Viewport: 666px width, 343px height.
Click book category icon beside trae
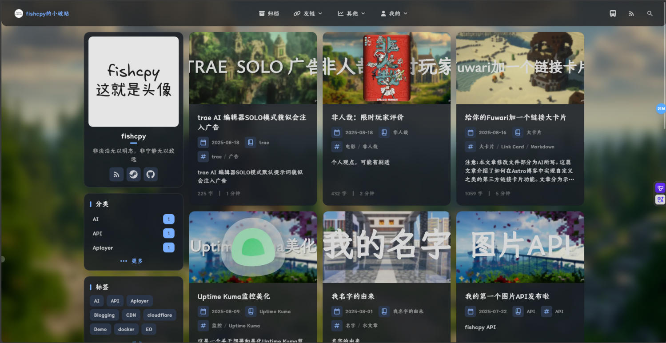pyautogui.click(x=251, y=143)
